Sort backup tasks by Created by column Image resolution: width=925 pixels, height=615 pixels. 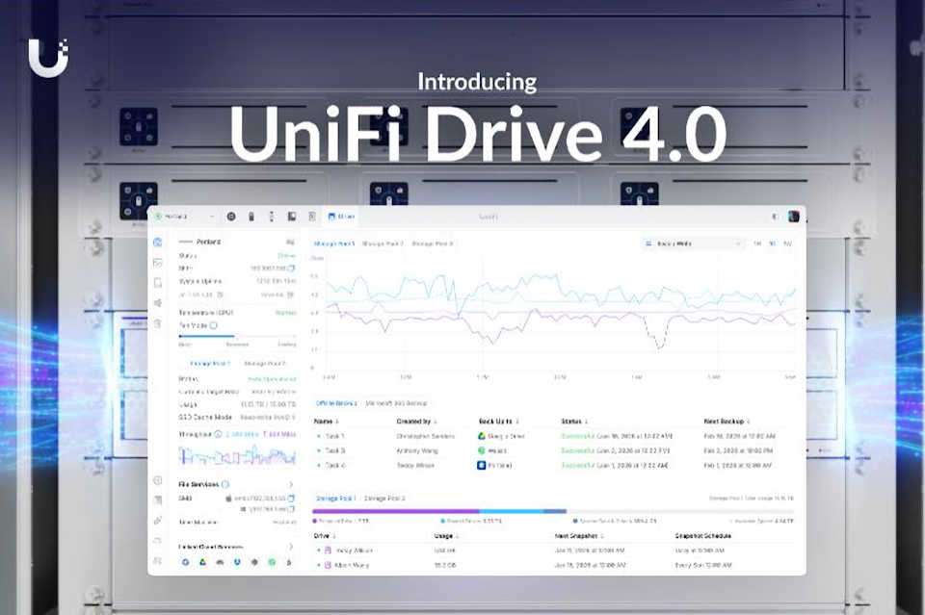[416, 422]
